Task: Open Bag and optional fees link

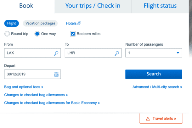Action: [x=24, y=87]
